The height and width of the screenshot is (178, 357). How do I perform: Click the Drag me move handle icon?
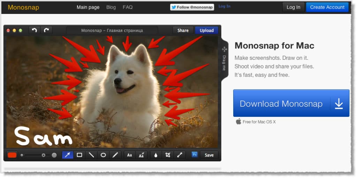coord(224,49)
